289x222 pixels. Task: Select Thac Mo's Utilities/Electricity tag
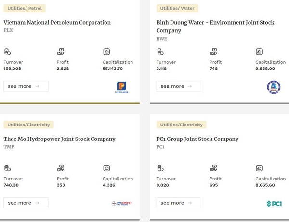pos(28,125)
